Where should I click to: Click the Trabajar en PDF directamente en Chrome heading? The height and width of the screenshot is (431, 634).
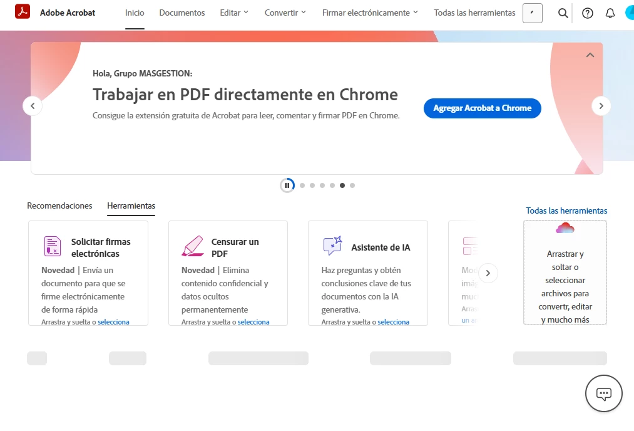click(x=245, y=95)
